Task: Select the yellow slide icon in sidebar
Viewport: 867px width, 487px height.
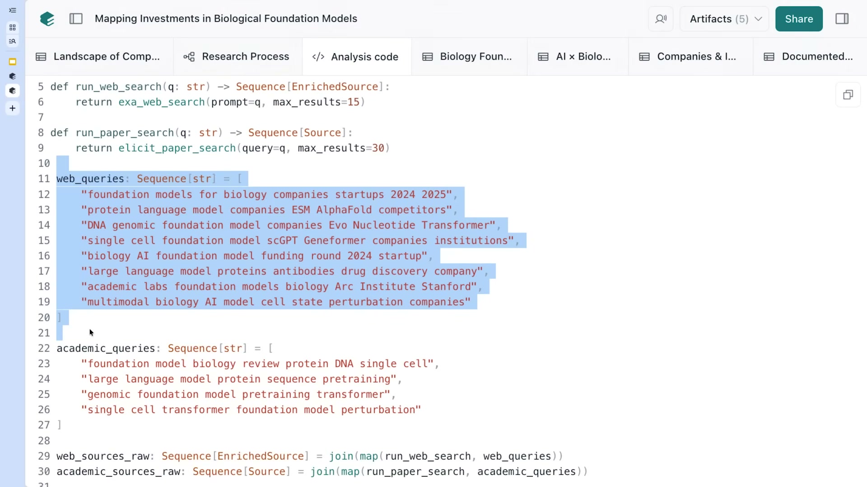Action: pos(13,62)
